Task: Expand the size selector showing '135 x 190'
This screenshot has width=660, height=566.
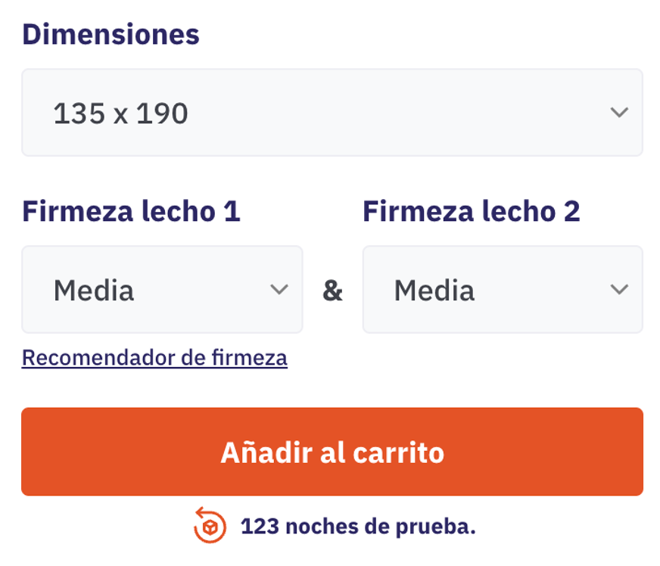Action: point(333,112)
